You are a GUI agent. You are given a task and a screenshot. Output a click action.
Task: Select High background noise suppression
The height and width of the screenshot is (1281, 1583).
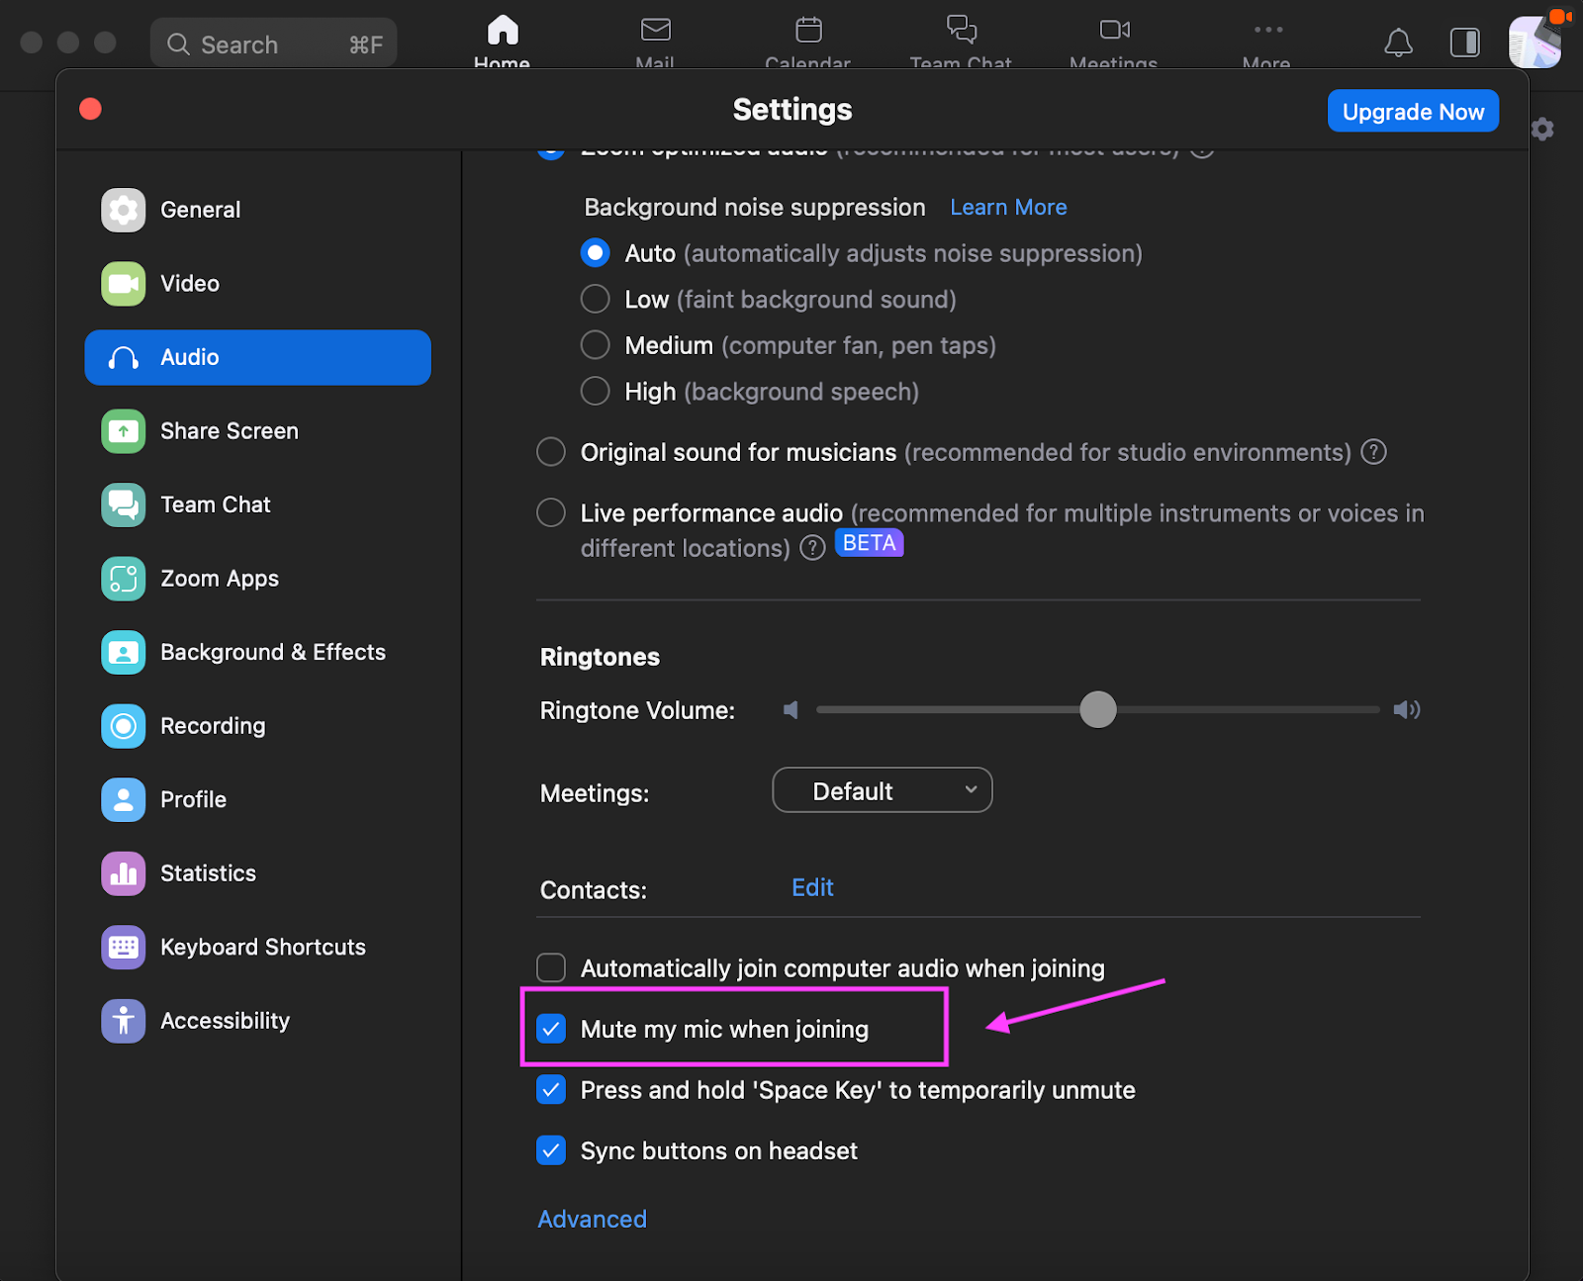tap(595, 391)
